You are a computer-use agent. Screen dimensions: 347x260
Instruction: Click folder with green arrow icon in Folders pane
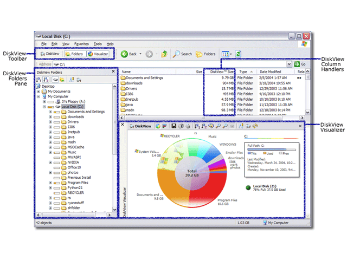(62, 80)
